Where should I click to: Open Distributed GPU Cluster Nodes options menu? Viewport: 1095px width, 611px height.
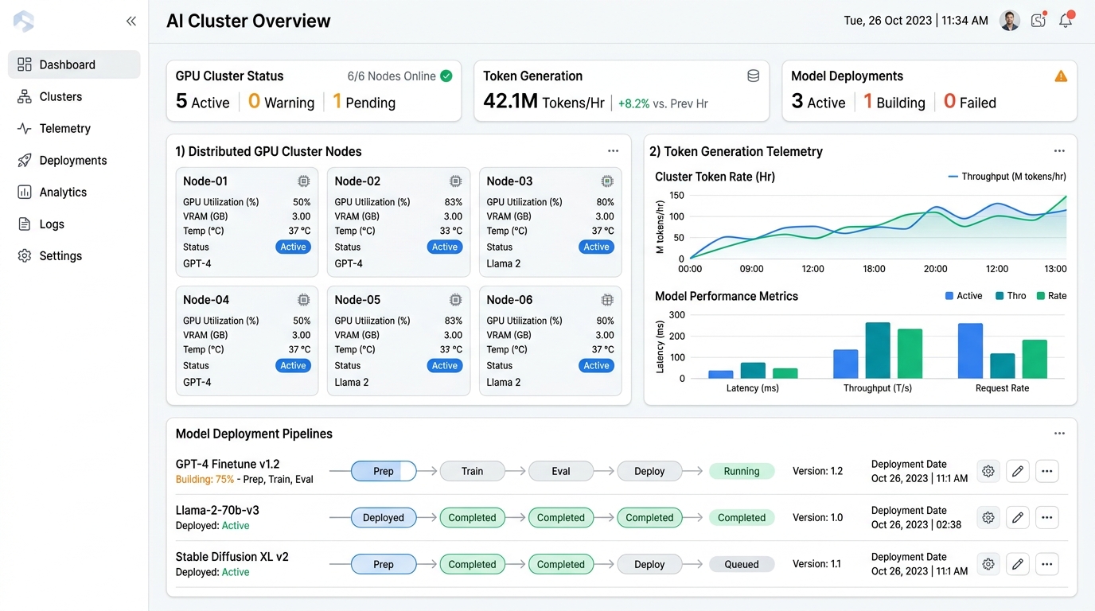pos(613,151)
